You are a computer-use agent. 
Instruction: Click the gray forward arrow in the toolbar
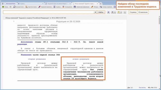coord(11,7)
